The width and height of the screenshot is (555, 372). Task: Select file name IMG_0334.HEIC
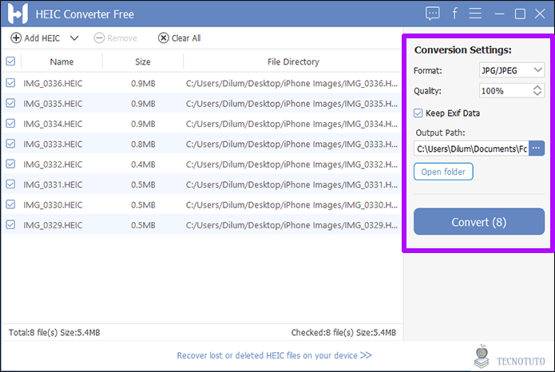click(53, 124)
